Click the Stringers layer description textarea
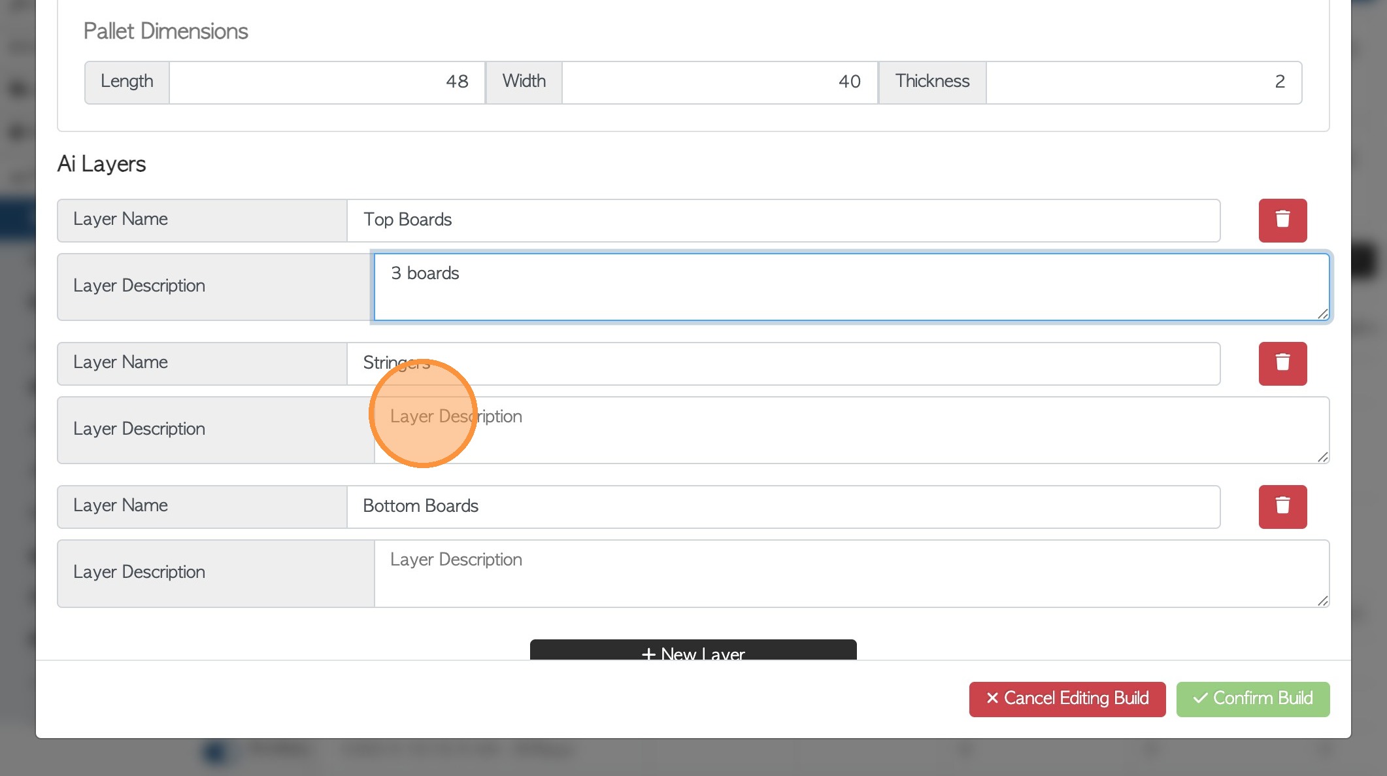The height and width of the screenshot is (776, 1387). [x=850, y=431]
